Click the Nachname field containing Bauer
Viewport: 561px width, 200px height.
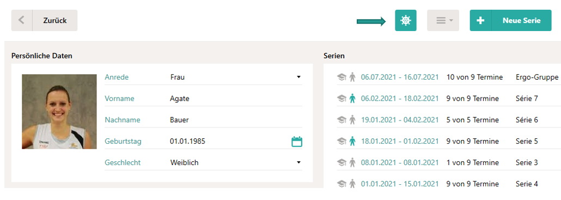coord(236,120)
